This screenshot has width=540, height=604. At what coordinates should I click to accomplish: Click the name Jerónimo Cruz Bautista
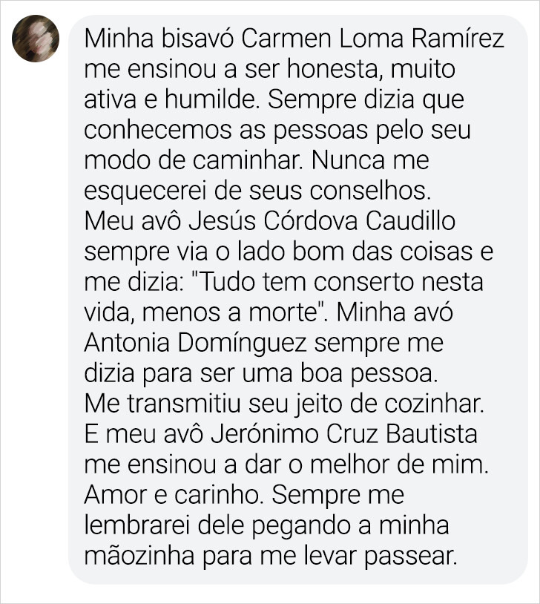pos(344,434)
